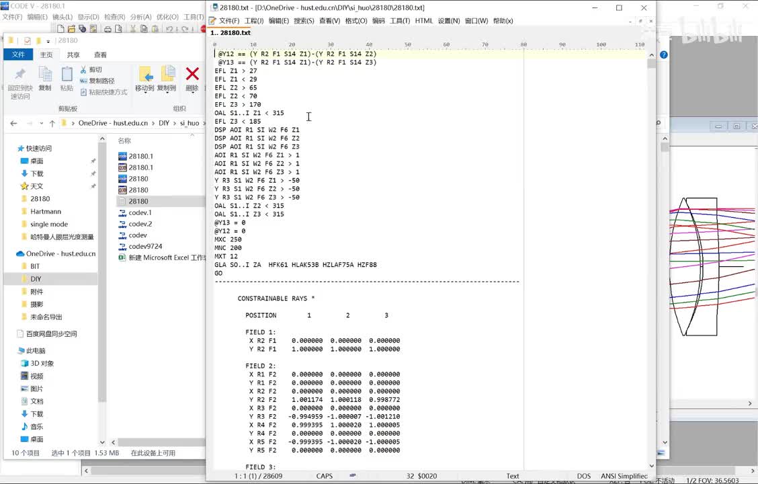Select Hartmann folder in sidebar
The height and width of the screenshot is (484, 758).
[x=40, y=211]
